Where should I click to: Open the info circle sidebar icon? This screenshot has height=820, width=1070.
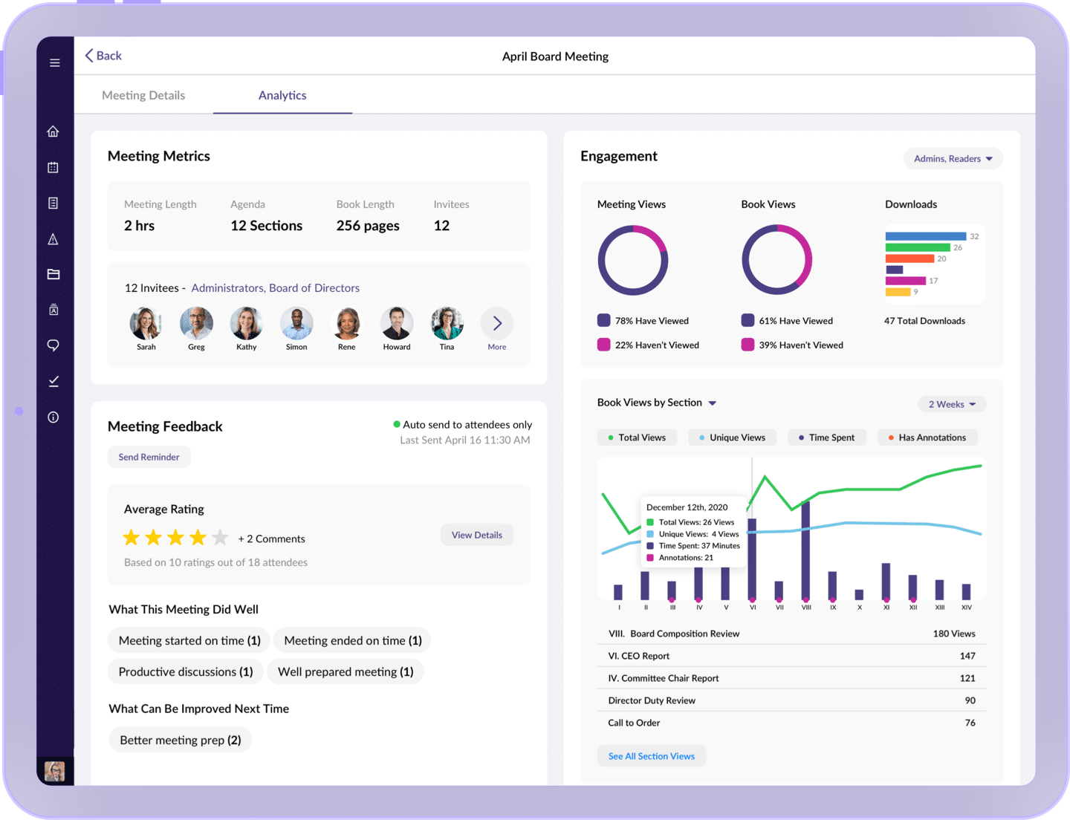click(x=53, y=417)
